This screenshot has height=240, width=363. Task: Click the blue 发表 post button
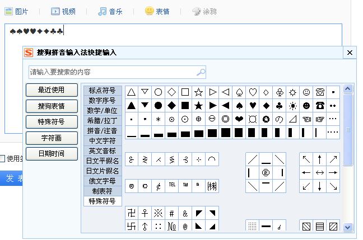pos(11,178)
